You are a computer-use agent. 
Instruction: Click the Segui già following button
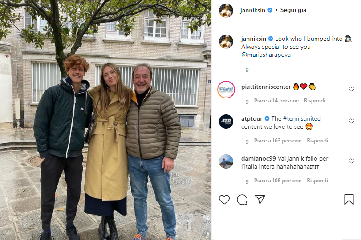pos(293,10)
